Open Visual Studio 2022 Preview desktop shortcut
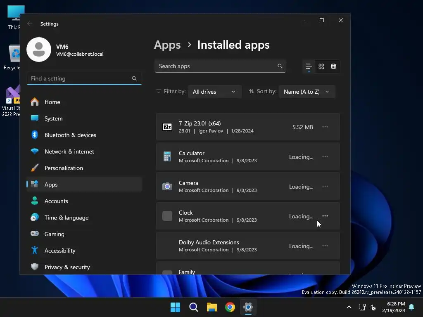Viewport: 423px width, 317px height. 11,101
